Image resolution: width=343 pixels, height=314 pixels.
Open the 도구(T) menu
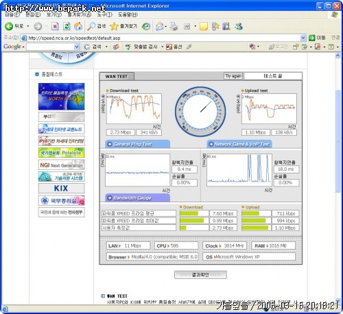click(104, 14)
